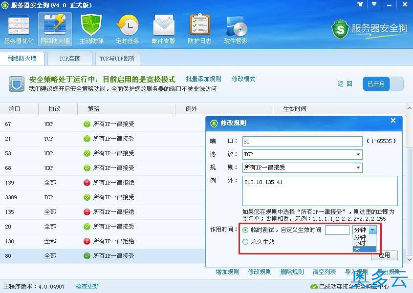Choose 分钟 from the unit list

[x=364, y=237]
